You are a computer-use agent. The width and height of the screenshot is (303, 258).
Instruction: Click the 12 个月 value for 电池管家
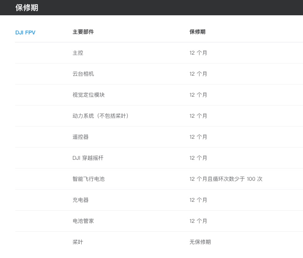click(x=198, y=221)
